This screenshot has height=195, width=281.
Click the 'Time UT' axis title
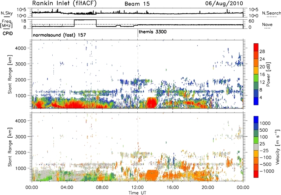click(137, 193)
